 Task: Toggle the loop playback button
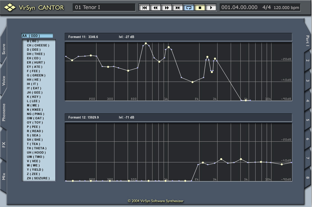pyautogui.click(x=189, y=8)
